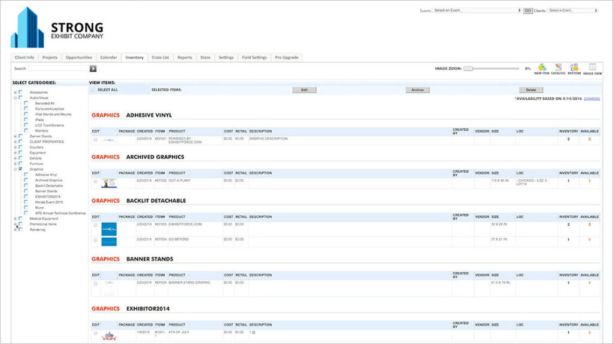The width and height of the screenshot is (613, 344).
Task: Open the Reports tab
Action: pyautogui.click(x=184, y=57)
